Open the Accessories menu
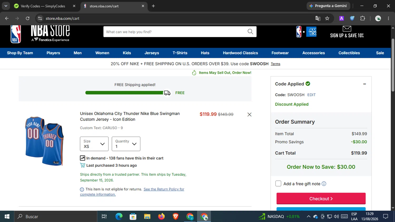395x222 pixels. pyautogui.click(x=314, y=53)
